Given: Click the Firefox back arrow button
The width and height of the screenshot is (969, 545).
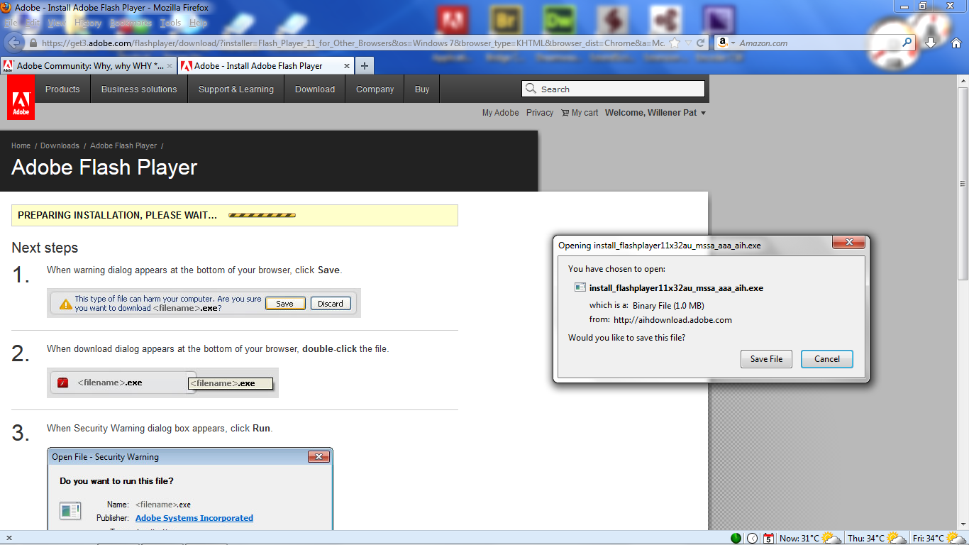Looking at the screenshot, I should [x=13, y=43].
